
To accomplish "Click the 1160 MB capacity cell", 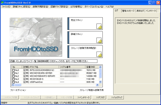I will tap(90, 79).
